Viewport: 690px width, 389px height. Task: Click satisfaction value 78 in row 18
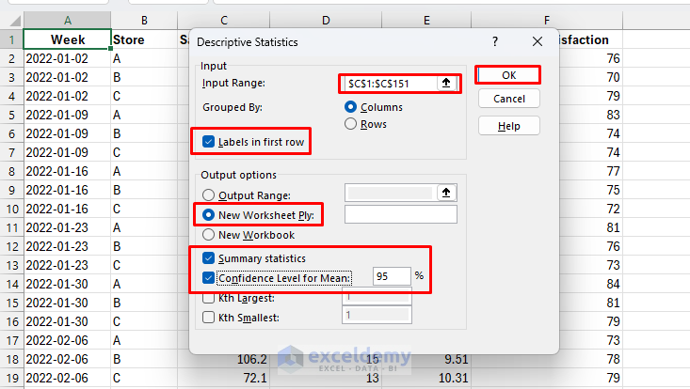(547, 359)
